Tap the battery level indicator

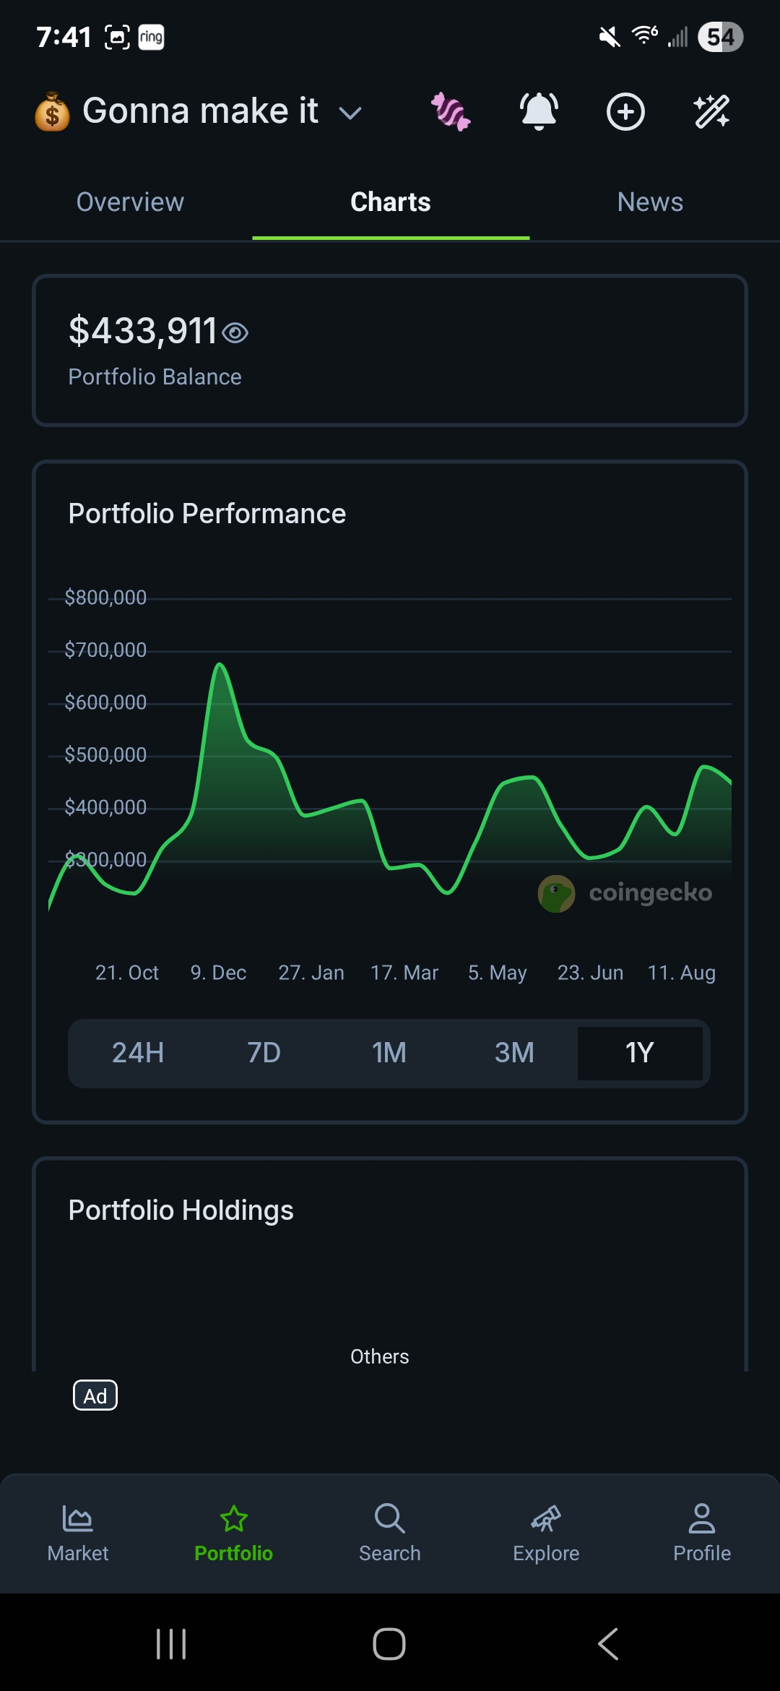(720, 37)
